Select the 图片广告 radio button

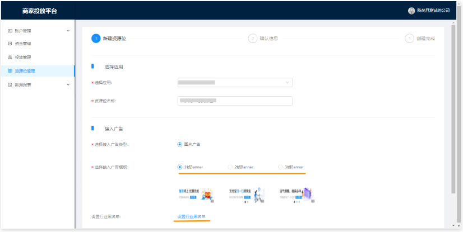[x=179, y=144]
